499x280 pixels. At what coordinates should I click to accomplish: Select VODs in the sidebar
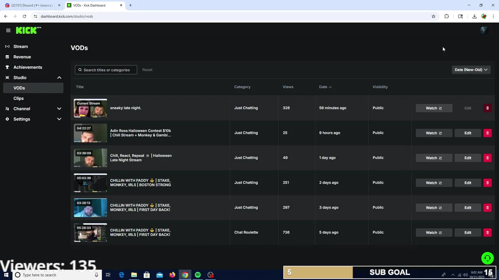click(33, 88)
